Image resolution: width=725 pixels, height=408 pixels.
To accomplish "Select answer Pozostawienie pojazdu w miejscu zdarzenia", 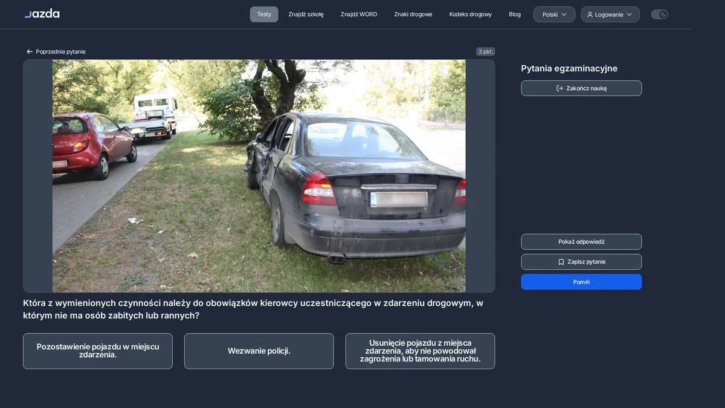I will tap(98, 351).
